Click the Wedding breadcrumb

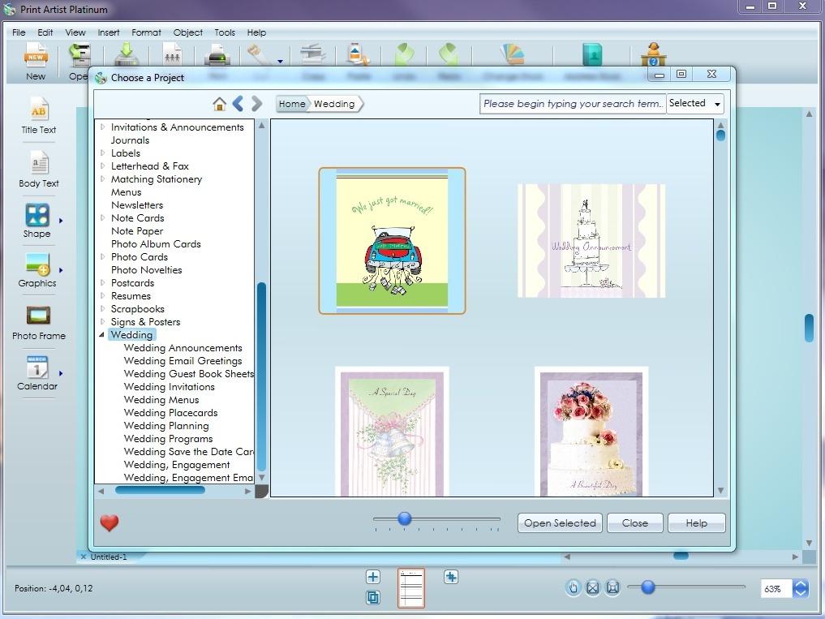click(x=335, y=104)
